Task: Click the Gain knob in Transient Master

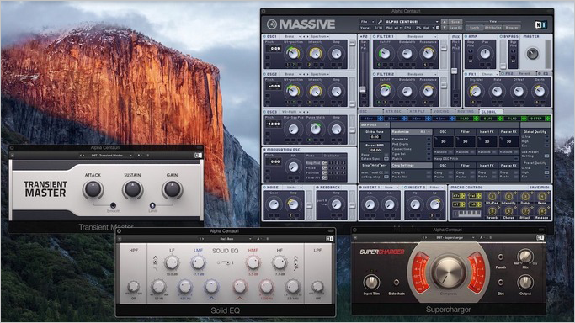Action: pyautogui.click(x=172, y=189)
